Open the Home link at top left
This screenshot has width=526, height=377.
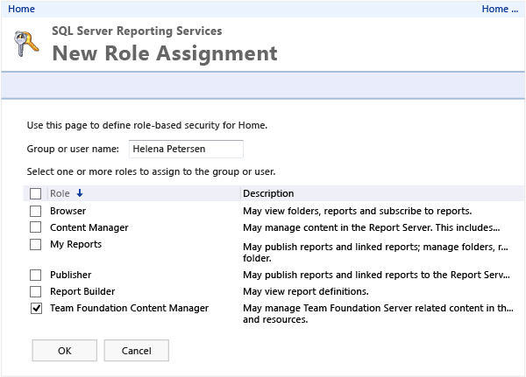pos(21,9)
